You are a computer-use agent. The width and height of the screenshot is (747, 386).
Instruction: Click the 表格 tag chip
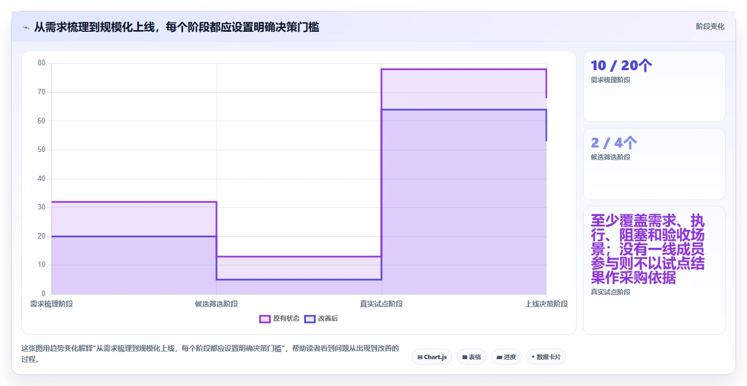click(471, 357)
